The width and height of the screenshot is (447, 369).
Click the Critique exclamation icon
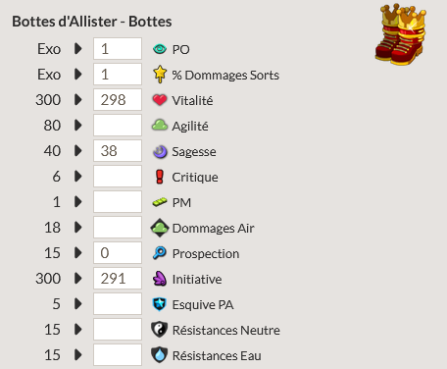[160, 177]
